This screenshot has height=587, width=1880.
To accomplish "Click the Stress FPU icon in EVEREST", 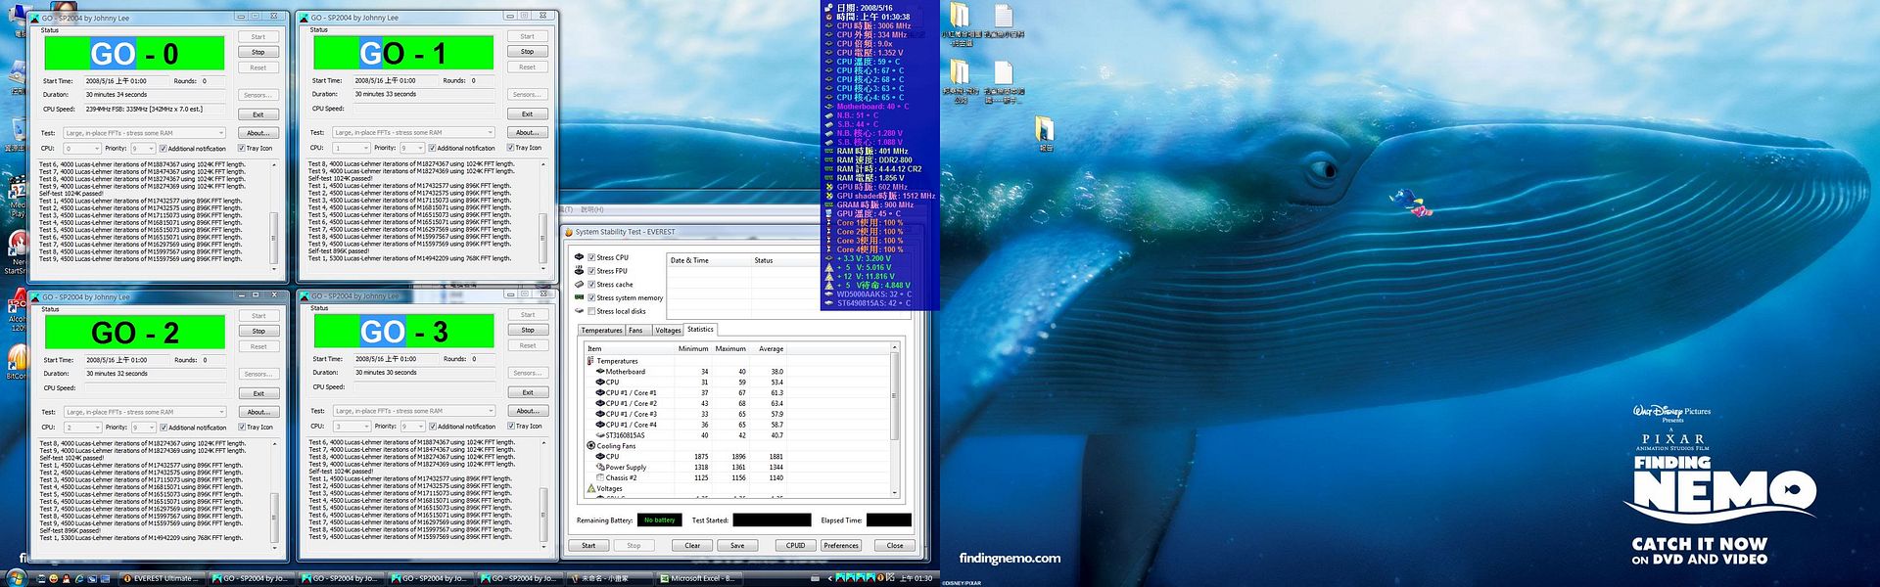I will click(x=579, y=271).
